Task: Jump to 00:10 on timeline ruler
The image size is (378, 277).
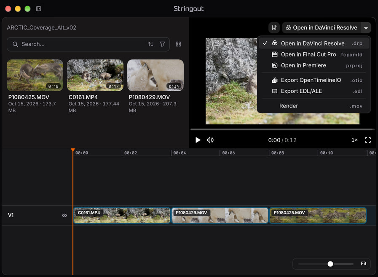Action: 327,153
